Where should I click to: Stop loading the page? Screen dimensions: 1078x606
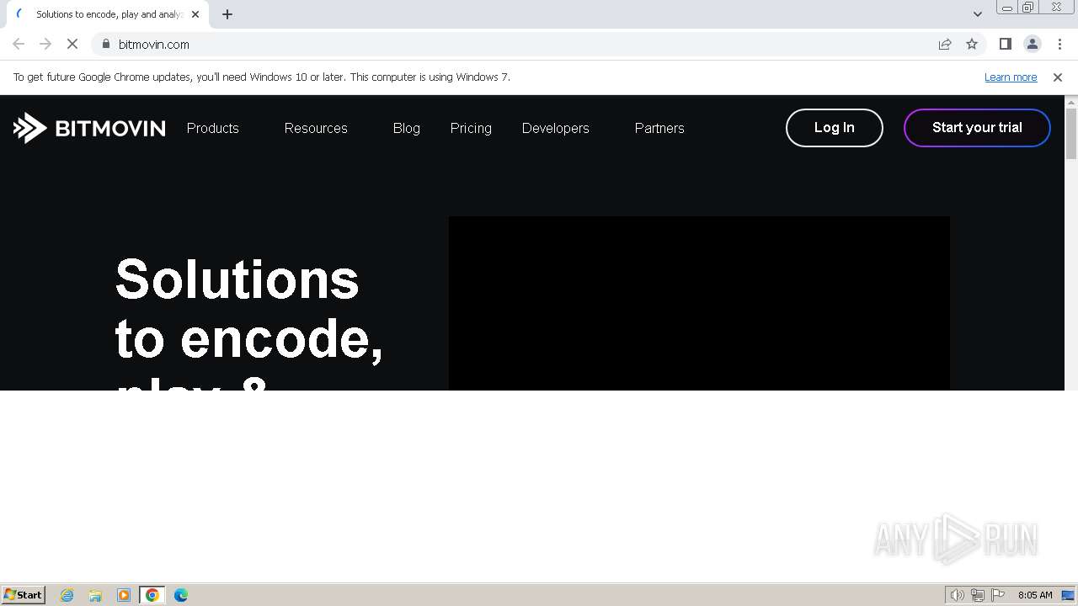[x=72, y=44]
